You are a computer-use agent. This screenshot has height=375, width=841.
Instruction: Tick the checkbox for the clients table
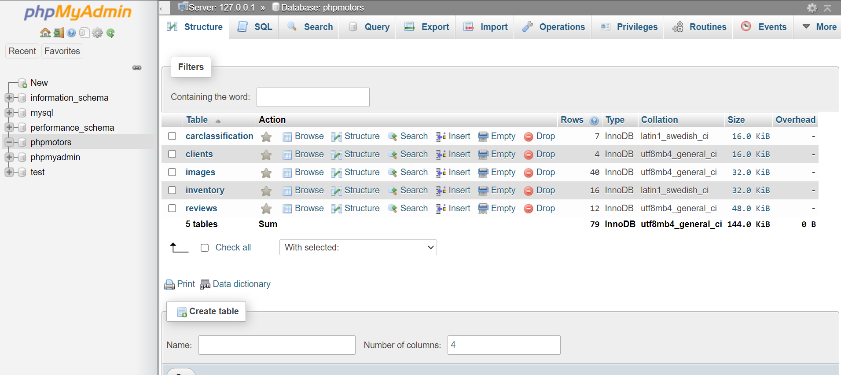[172, 154]
